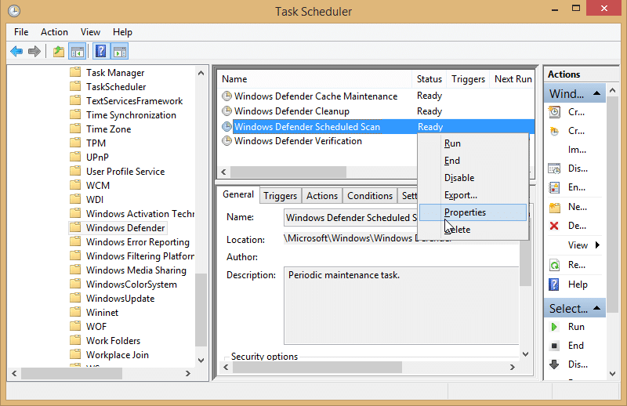Choose Properties from the context menu
Viewport: 627px width, 406px height.
point(473,212)
